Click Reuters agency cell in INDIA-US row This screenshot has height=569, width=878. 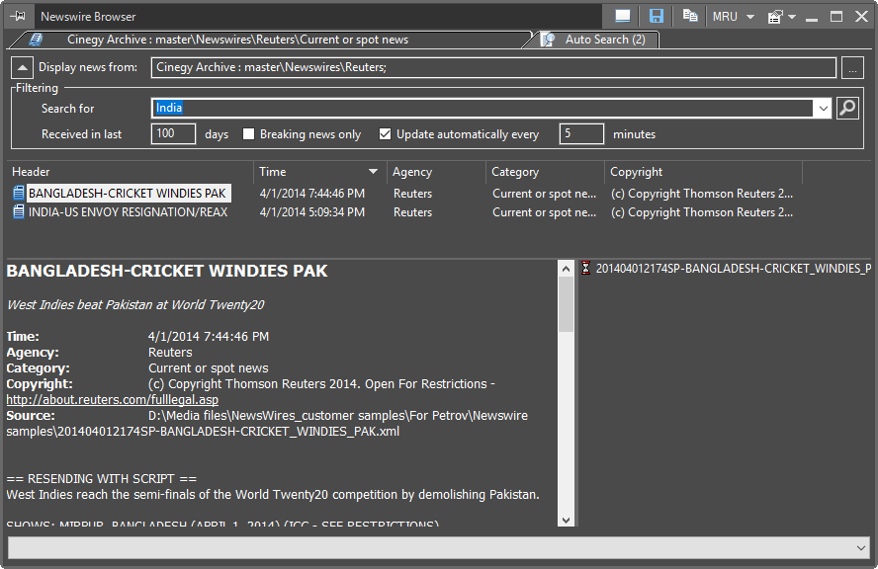point(412,212)
